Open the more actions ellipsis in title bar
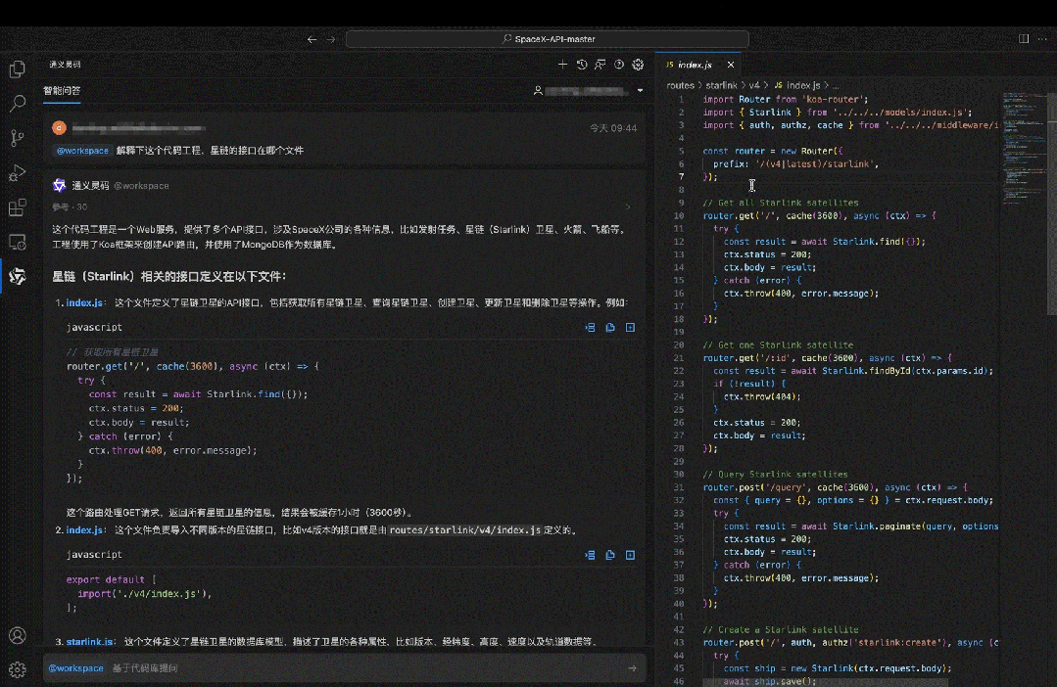Screen dimensions: 1057x687 1042,39
